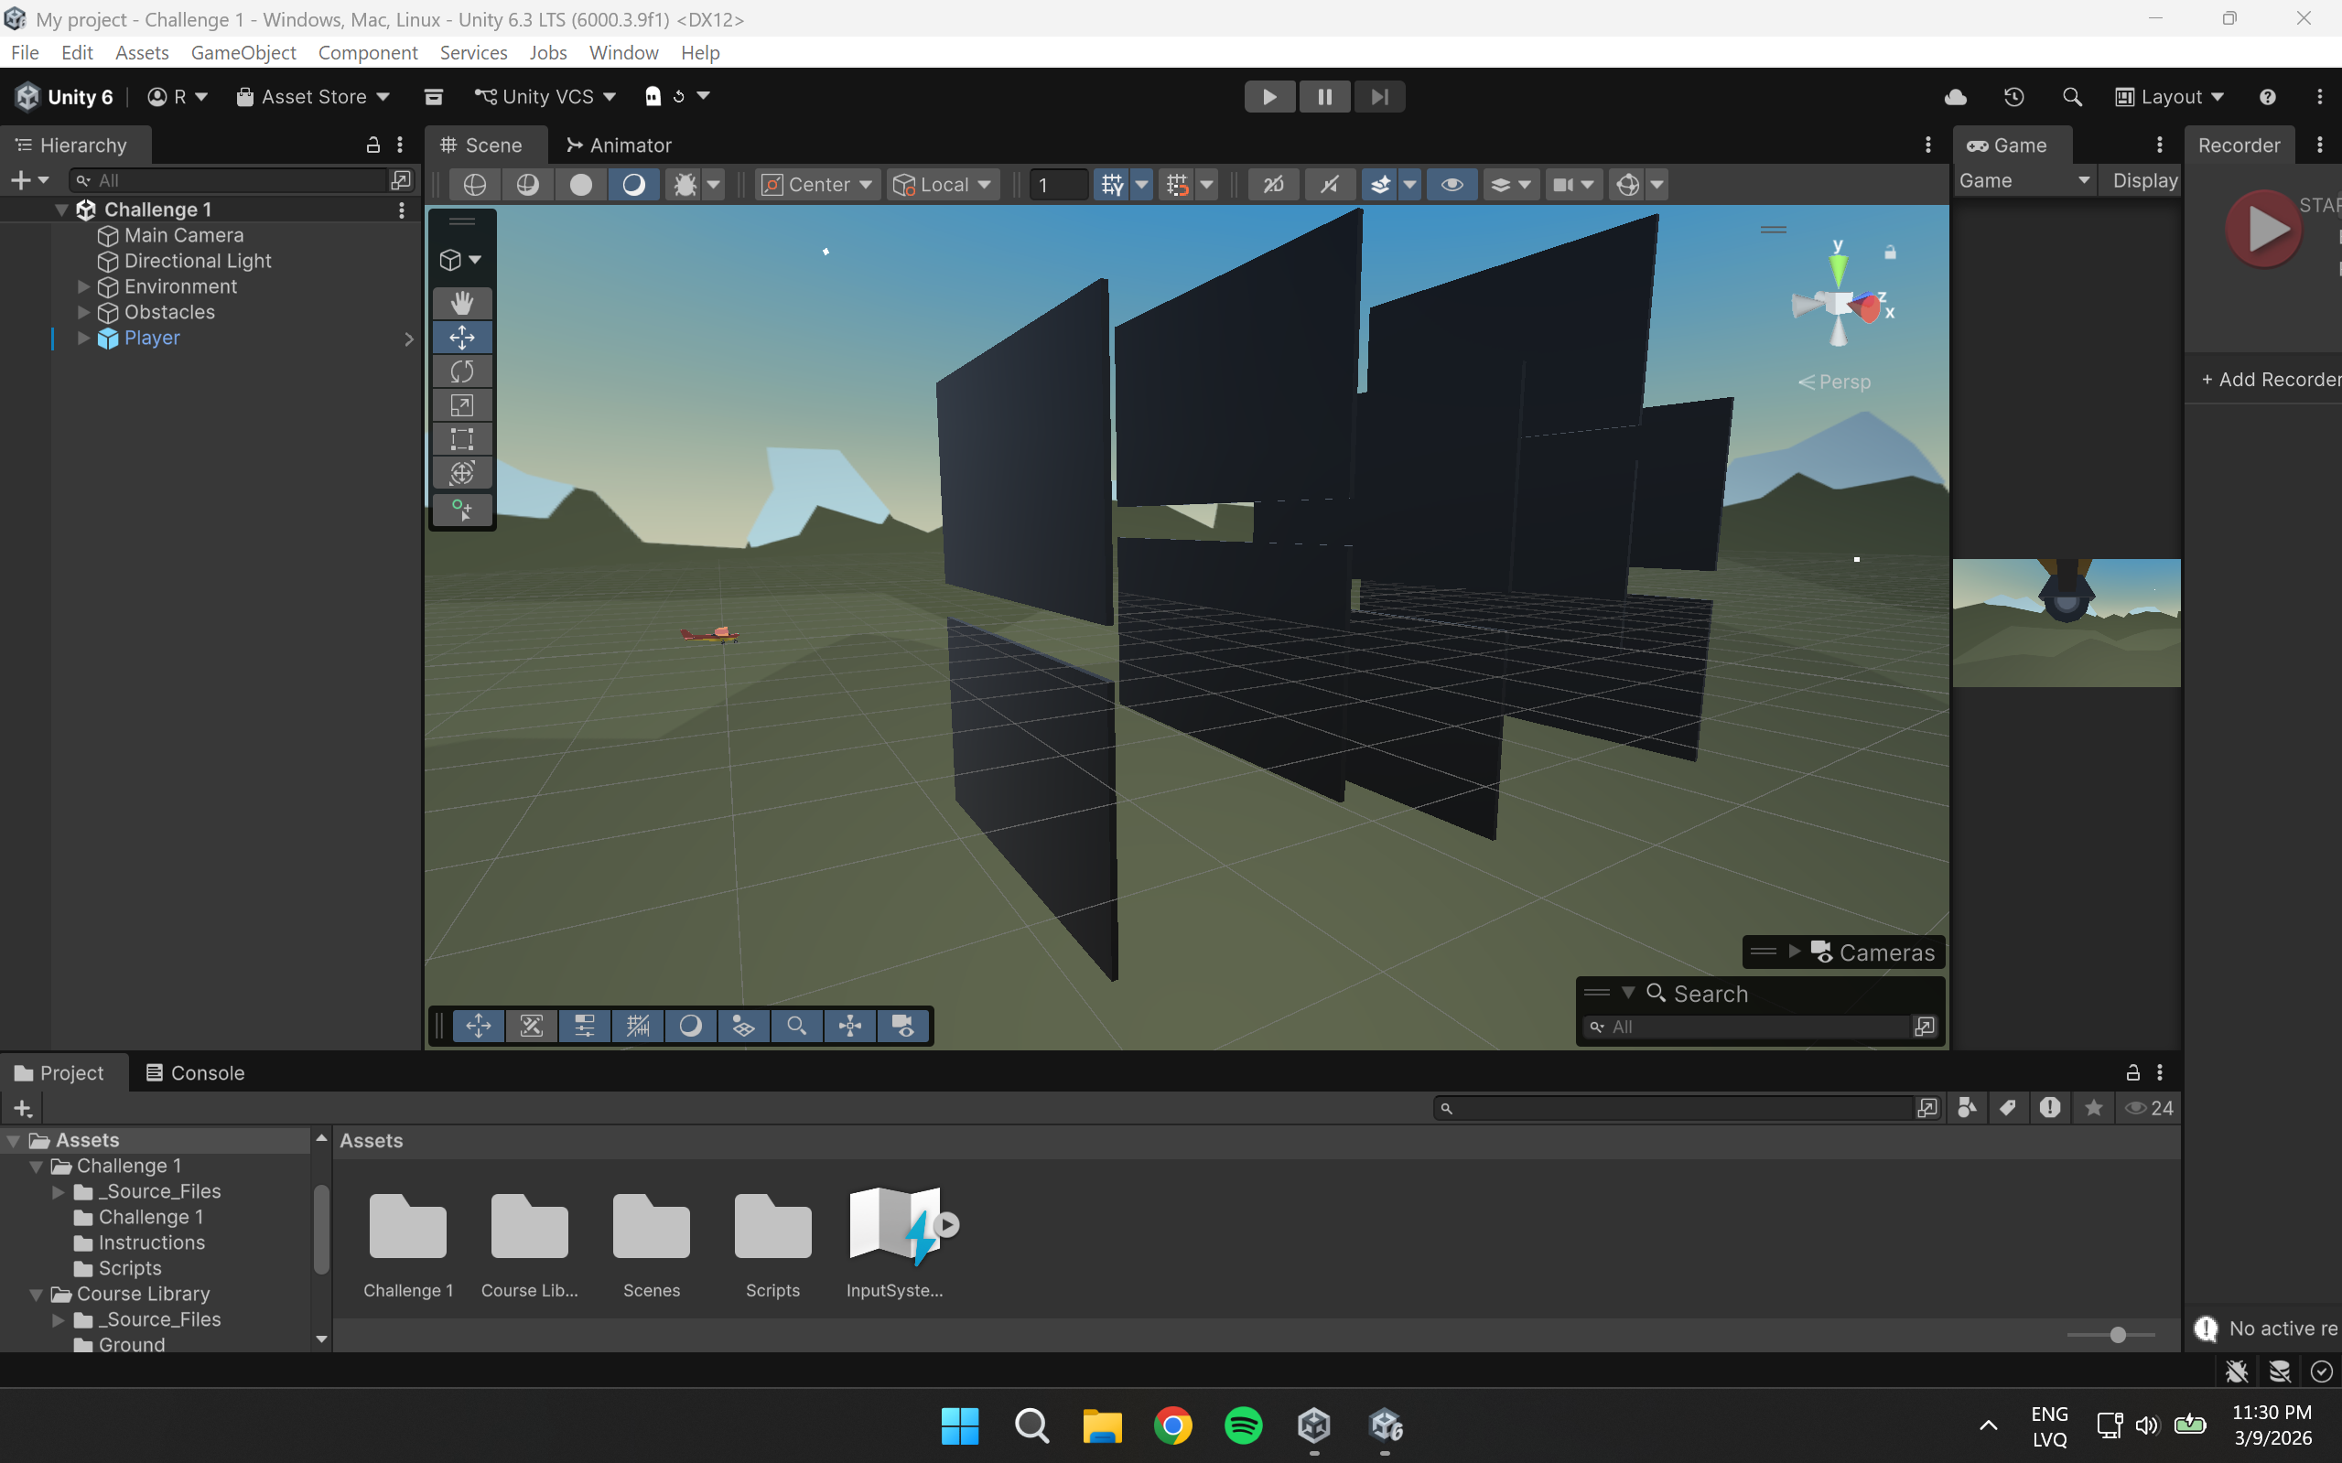Select the Hand view tool
The width and height of the screenshot is (2342, 1463).
(461, 303)
